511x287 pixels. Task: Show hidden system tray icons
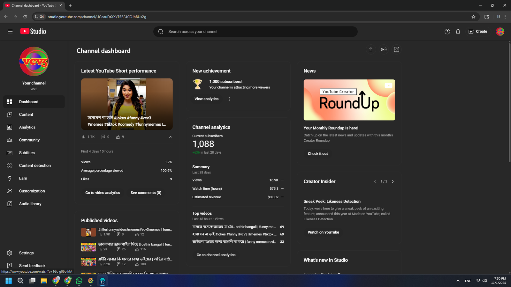(x=458, y=281)
